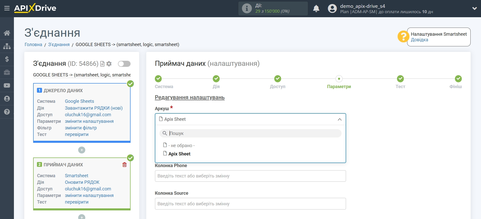
Task: Go to З'єднання breadcrumb link
Action: (59, 45)
